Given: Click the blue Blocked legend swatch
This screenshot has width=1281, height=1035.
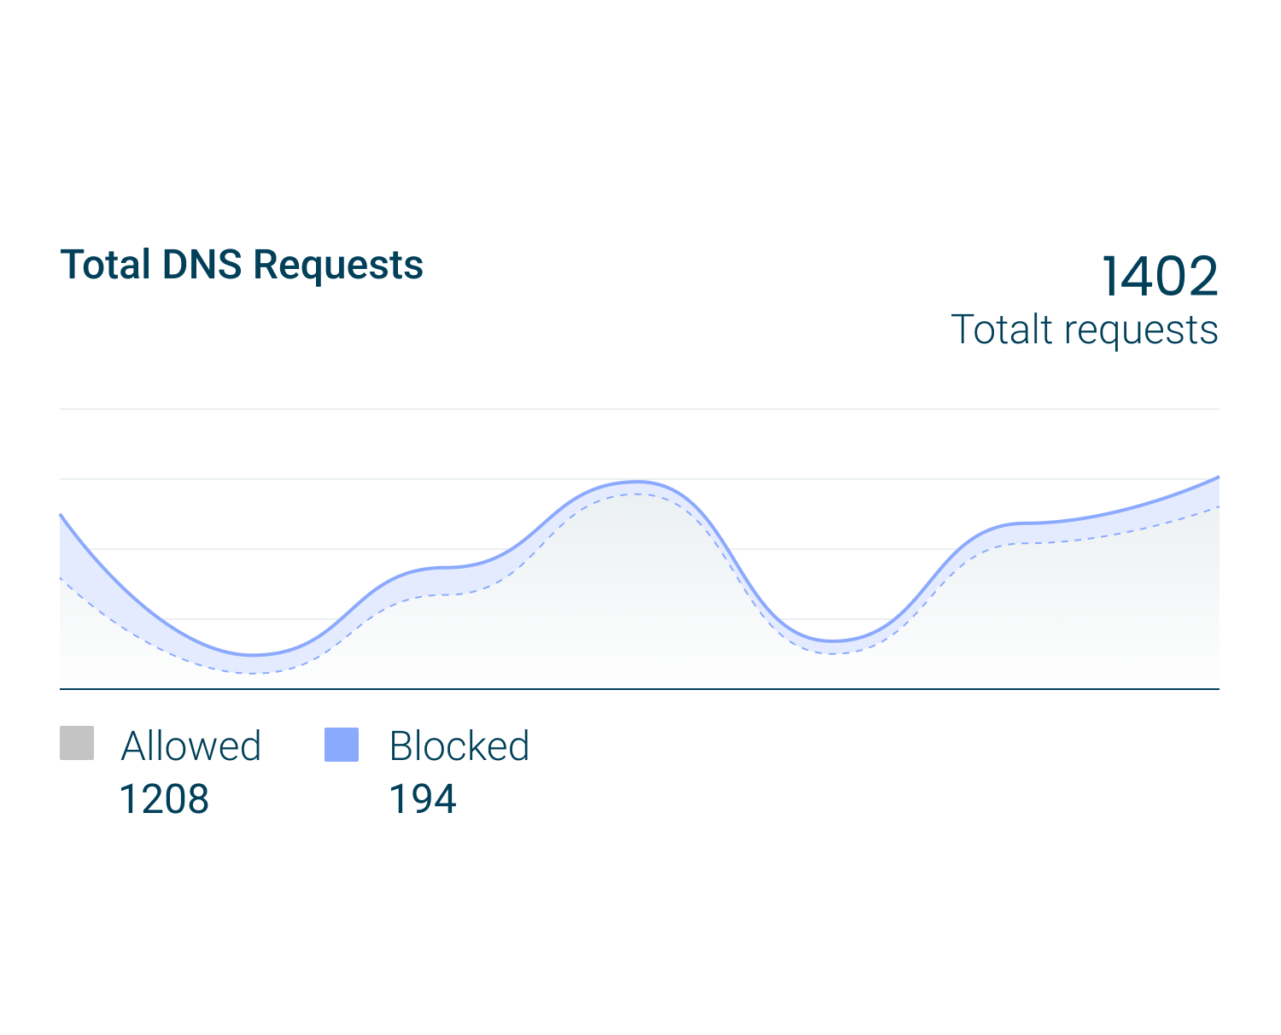Looking at the screenshot, I should pos(342,744).
